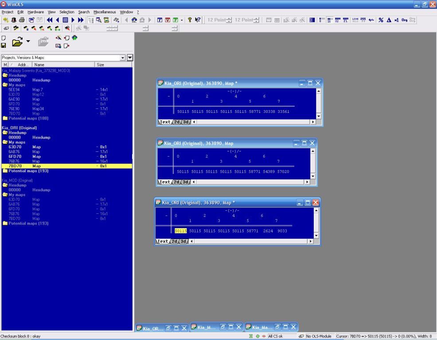
Task: Click the yellow question mark help icon
Action: click(190, 20)
